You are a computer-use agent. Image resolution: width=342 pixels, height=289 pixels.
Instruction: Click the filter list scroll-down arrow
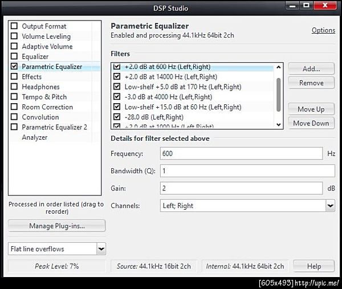(278, 124)
